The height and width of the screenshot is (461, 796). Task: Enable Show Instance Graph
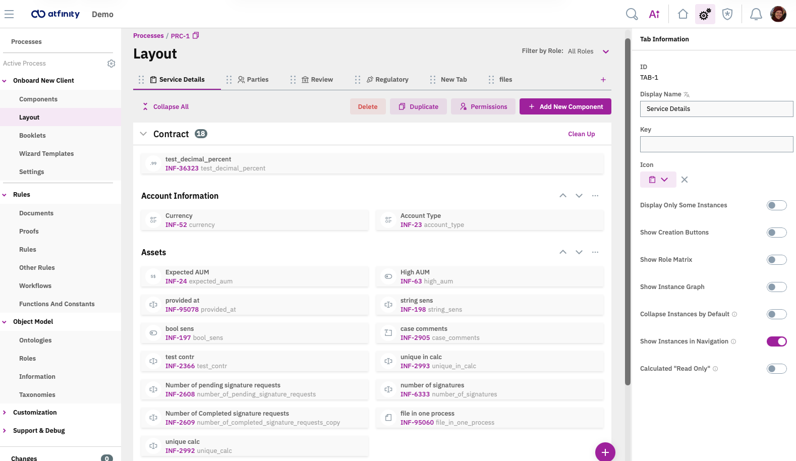coord(777,287)
